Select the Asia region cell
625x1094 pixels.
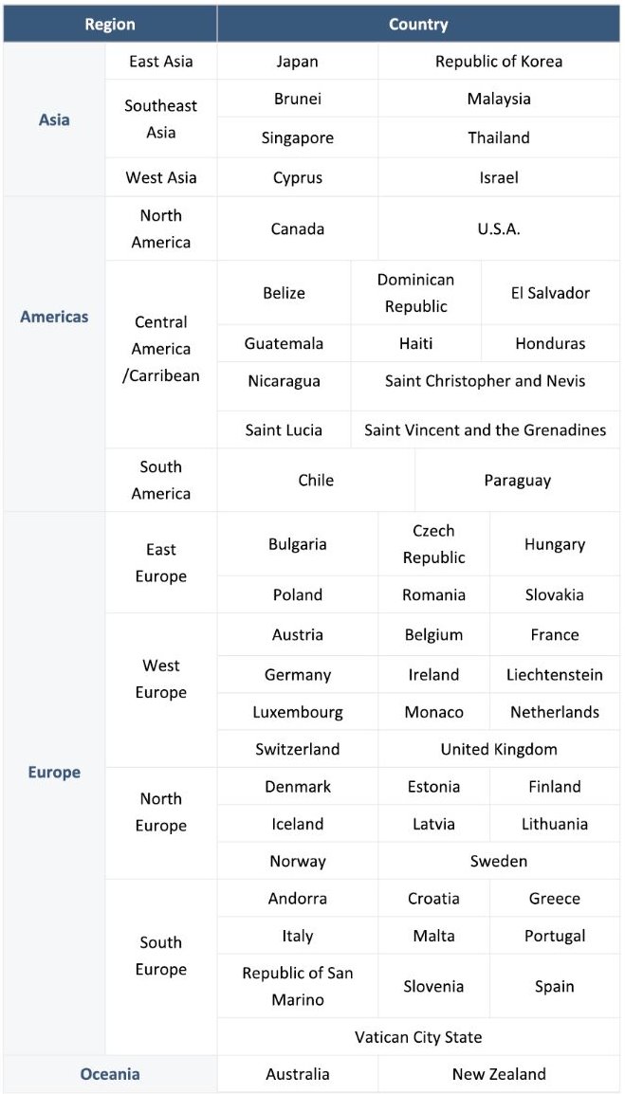(54, 120)
